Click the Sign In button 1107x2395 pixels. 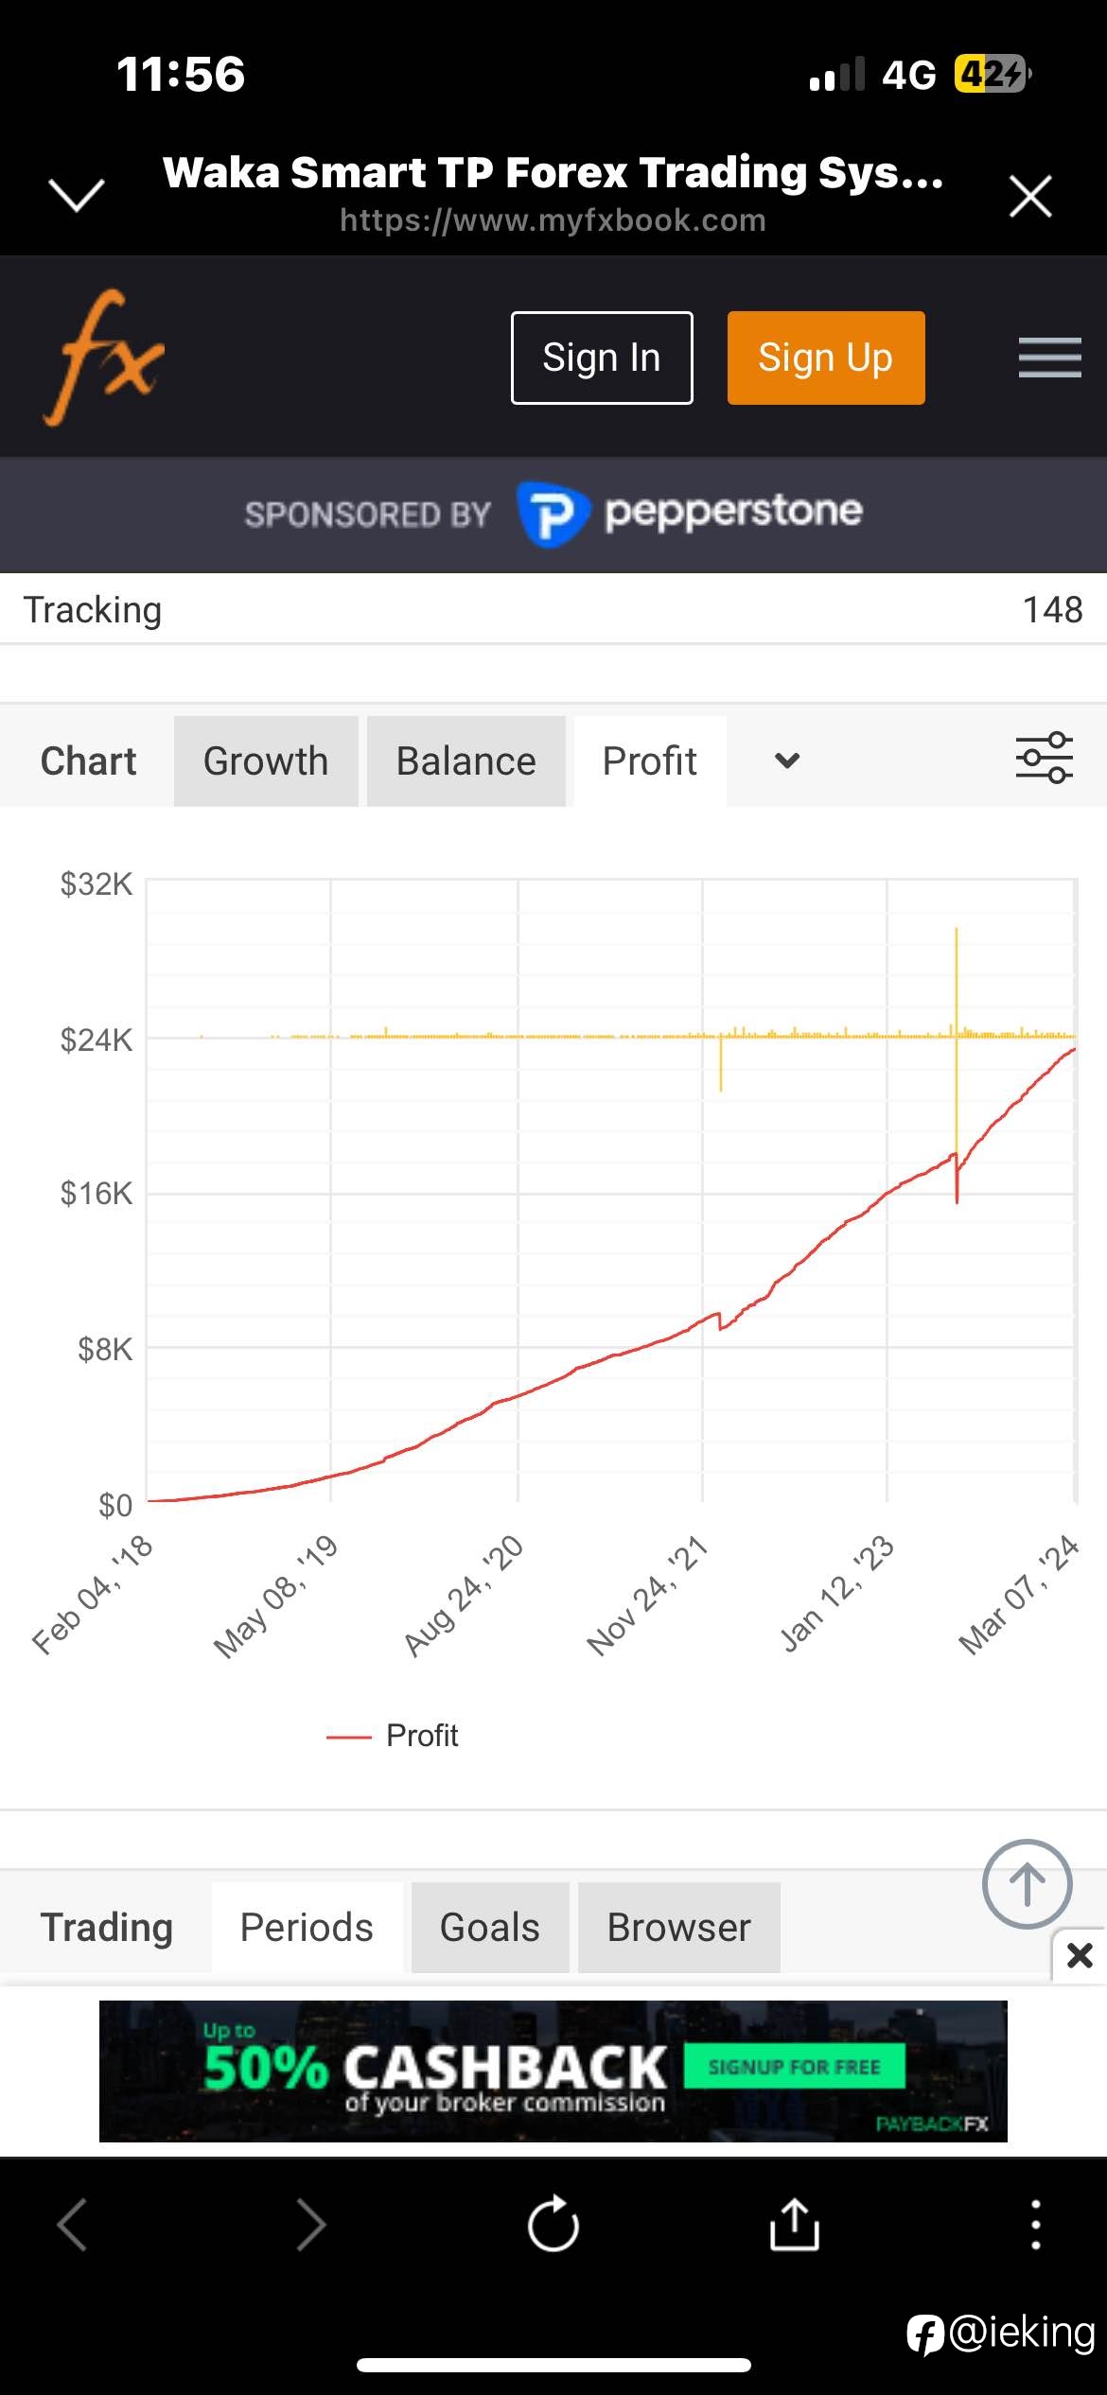tap(602, 358)
